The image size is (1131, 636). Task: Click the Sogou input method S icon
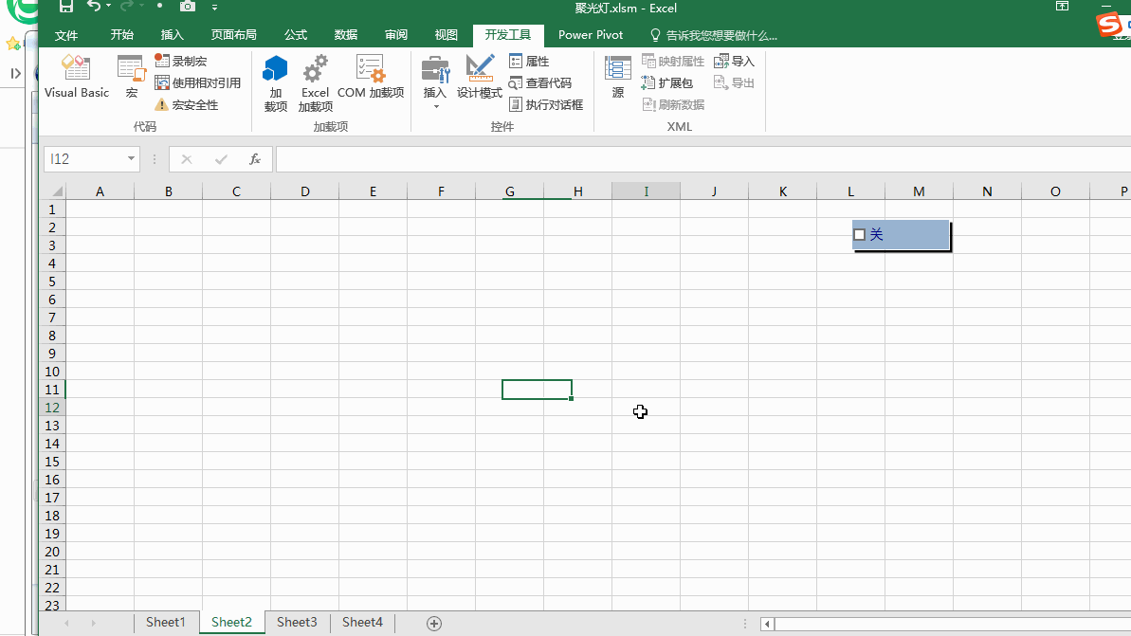tap(1109, 26)
